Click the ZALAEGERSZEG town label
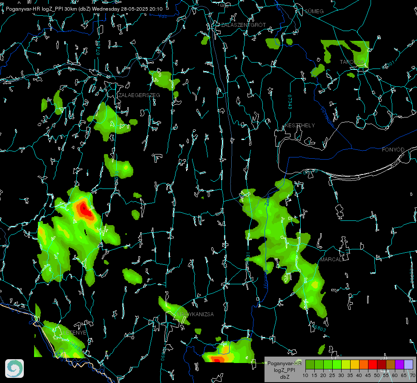 coord(139,95)
